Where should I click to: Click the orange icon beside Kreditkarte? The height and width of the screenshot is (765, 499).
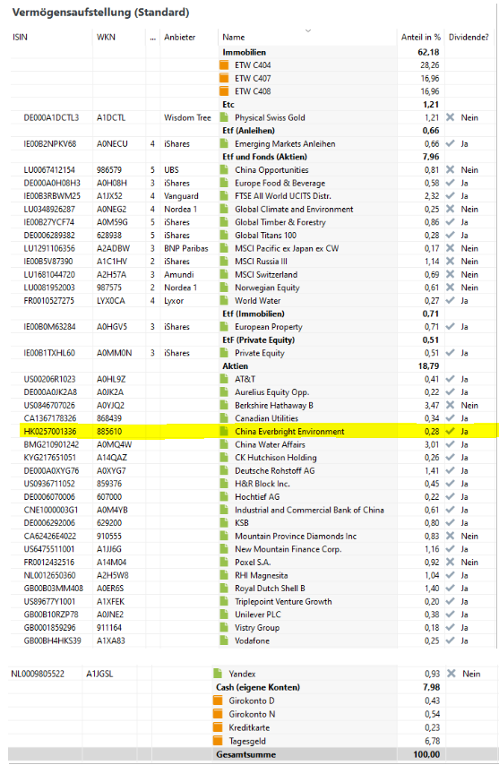click(218, 727)
